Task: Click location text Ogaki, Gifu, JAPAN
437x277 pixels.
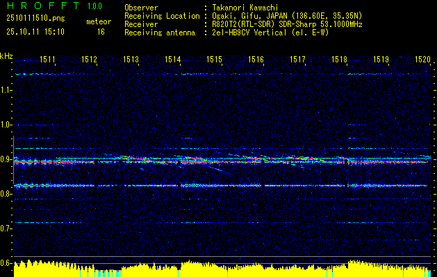Action: [249, 16]
